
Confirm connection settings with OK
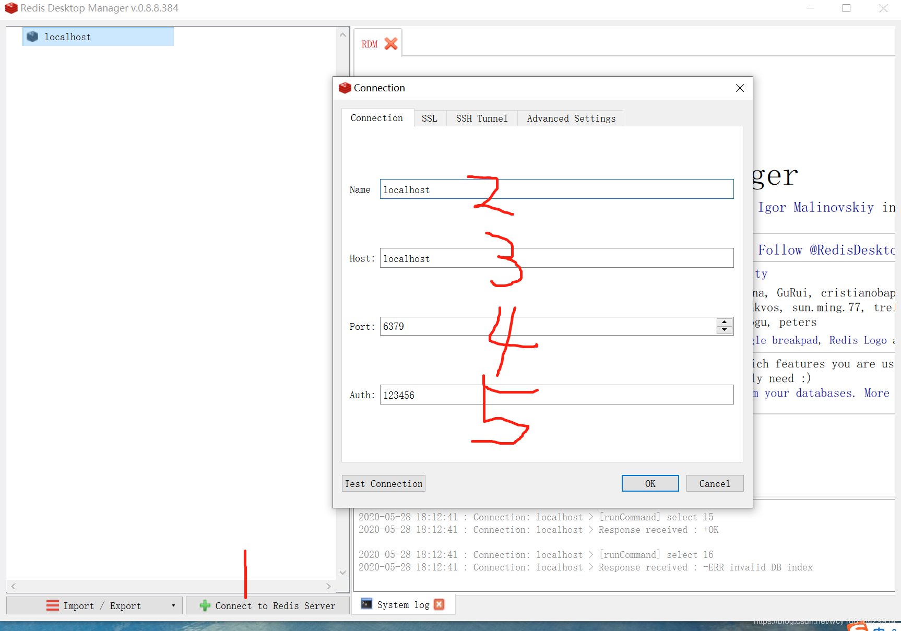point(650,483)
